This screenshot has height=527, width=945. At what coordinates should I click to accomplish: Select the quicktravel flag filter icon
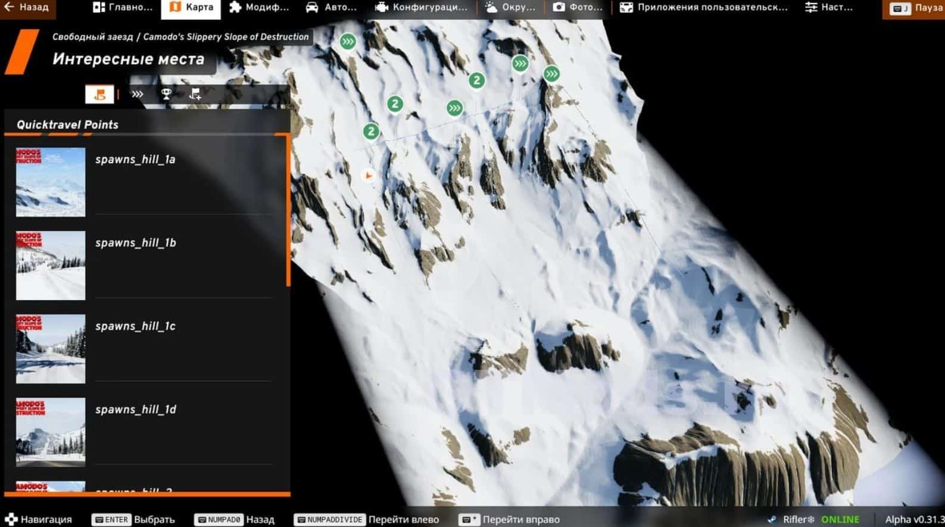coord(99,94)
